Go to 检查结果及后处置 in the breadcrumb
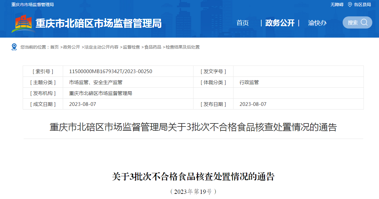Image resolution: width=379 pixels, height=199 pixels. point(183,47)
